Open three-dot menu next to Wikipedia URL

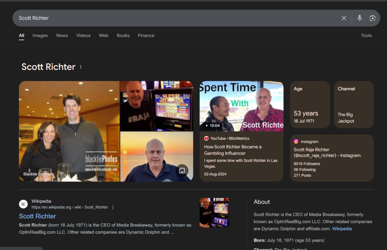[113, 207]
